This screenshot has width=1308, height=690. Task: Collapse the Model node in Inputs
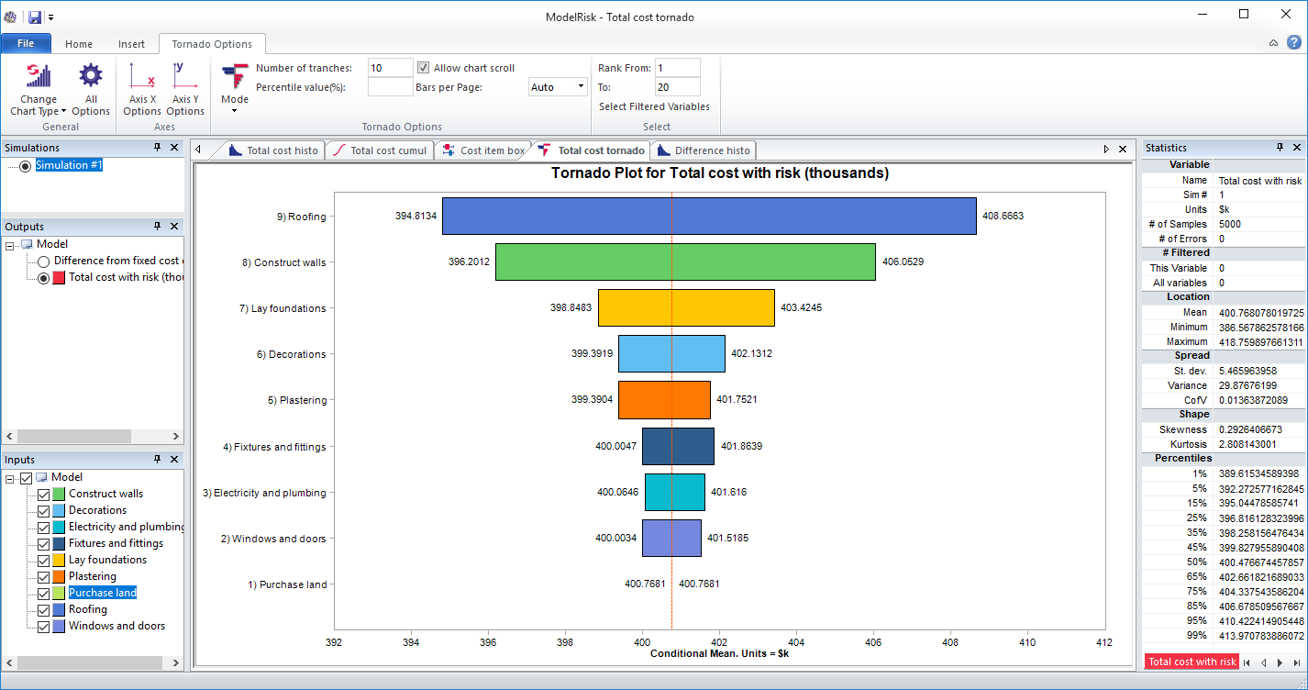[10, 478]
